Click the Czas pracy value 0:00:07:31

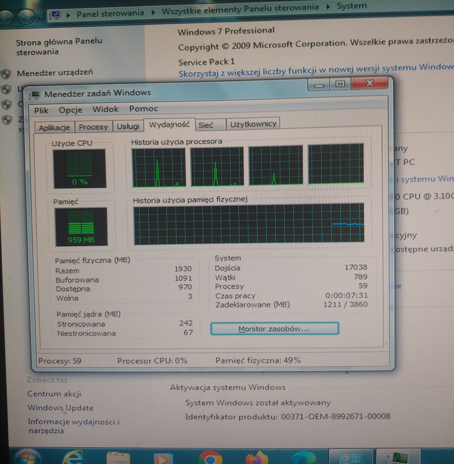click(347, 296)
